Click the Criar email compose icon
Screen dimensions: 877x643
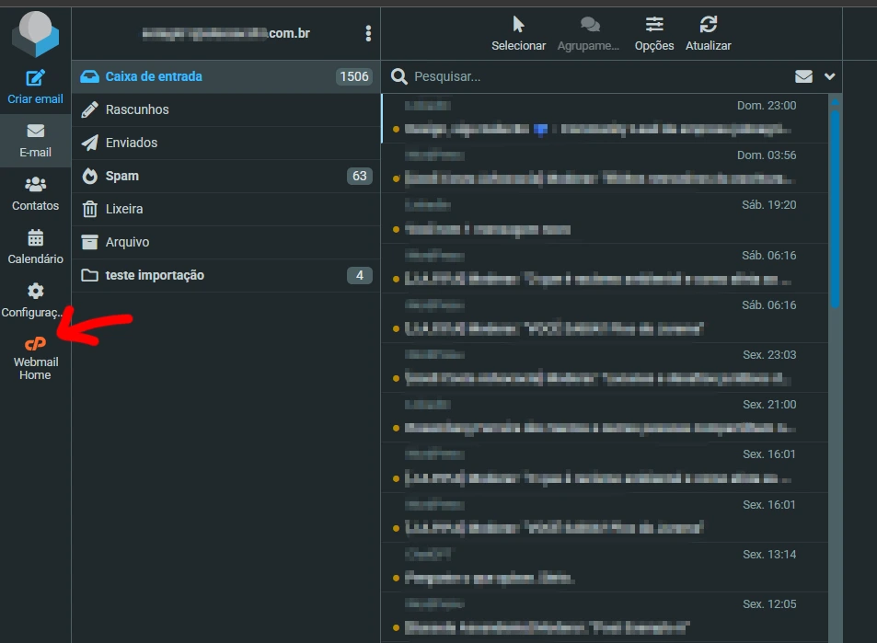(35, 79)
